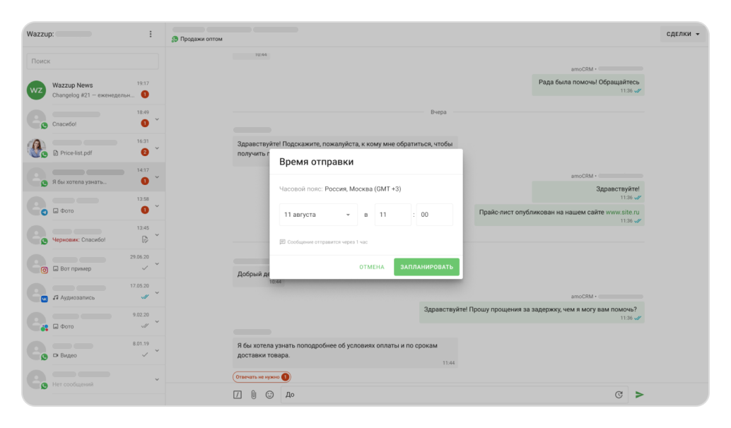Open the chat with Аудиозапись message

coord(93,293)
